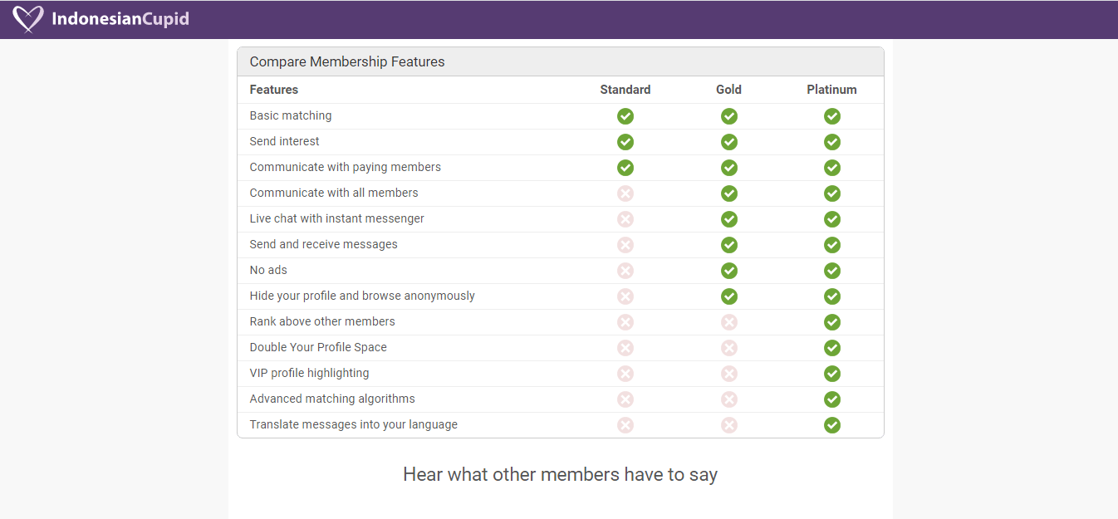Click the Standard column header
Image resolution: width=1118 pixels, height=519 pixels.
(x=625, y=90)
